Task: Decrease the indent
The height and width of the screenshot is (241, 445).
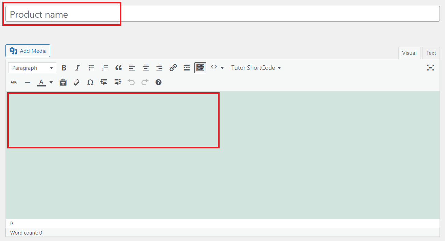Action: click(x=104, y=82)
